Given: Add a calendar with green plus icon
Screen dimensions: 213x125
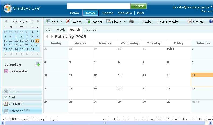Looking at the screenshot, I should tap(38, 64).
